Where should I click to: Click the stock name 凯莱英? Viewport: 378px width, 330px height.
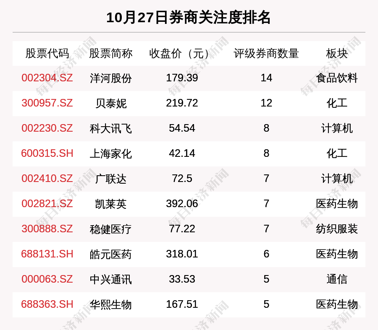110,204
